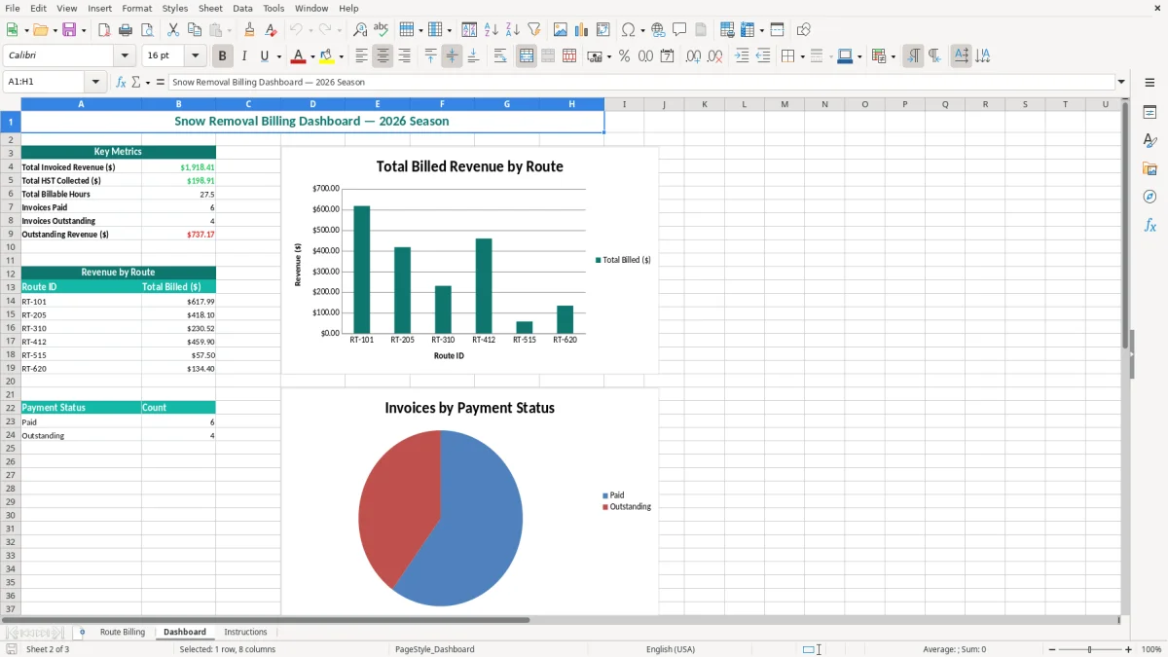1168x657 pixels.
Task: Open the Styles menu
Action: point(175,8)
